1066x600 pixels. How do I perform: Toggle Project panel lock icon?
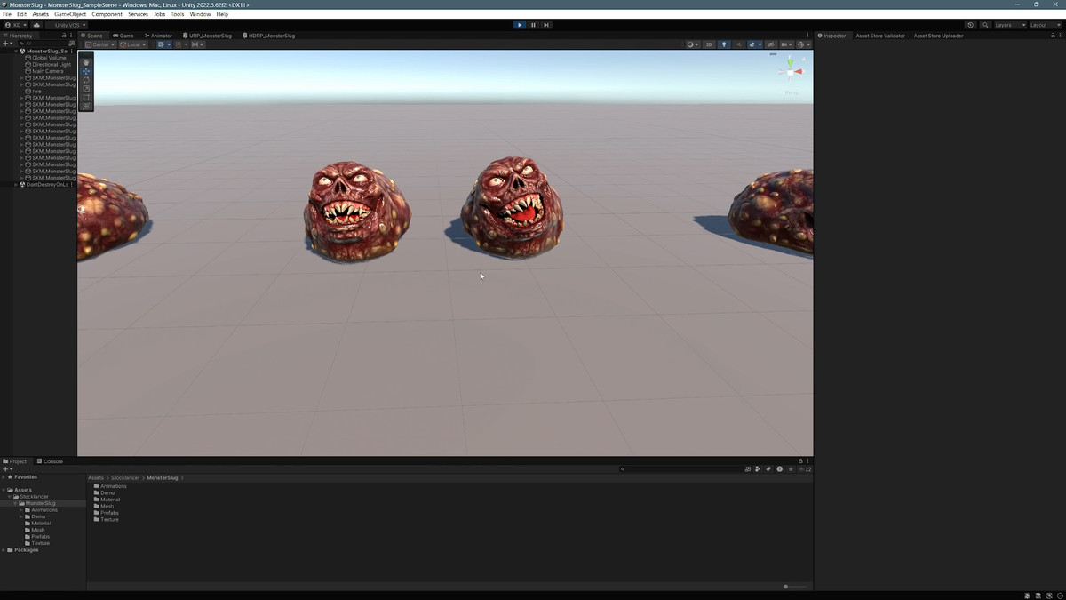pos(800,461)
